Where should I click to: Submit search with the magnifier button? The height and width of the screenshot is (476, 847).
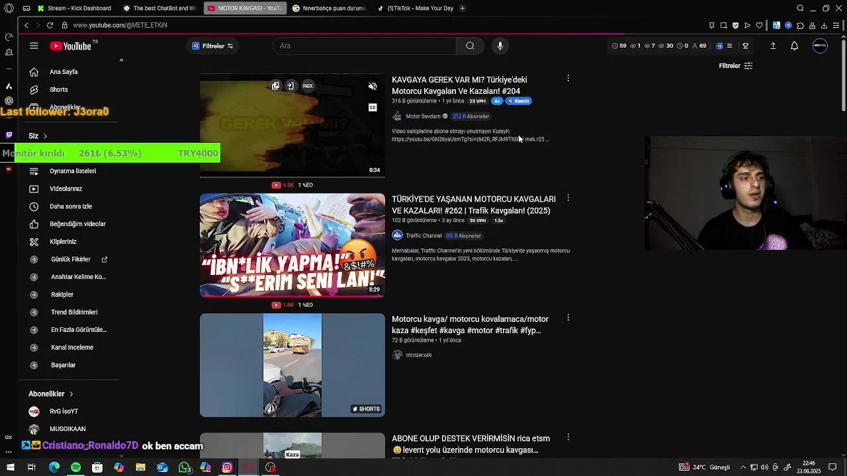[x=470, y=46]
